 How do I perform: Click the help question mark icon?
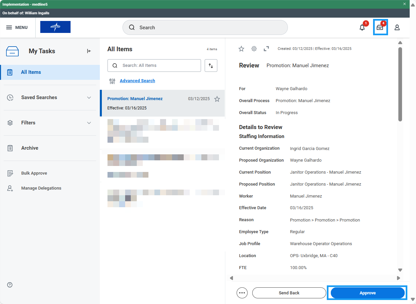(9, 285)
